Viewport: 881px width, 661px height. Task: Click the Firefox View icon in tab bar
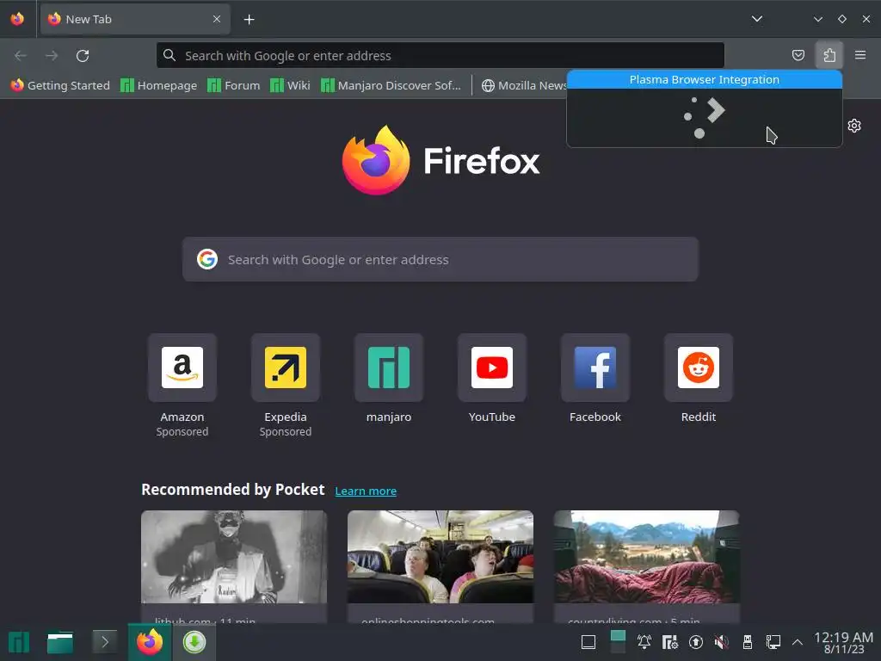point(17,19)
